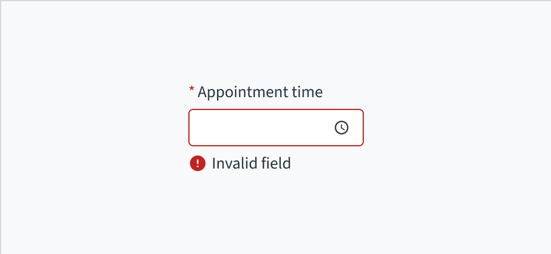This screenshot has width=551, height=254.
Task: Click the red error exclamation icon
Action: click(x=198, y=163)
